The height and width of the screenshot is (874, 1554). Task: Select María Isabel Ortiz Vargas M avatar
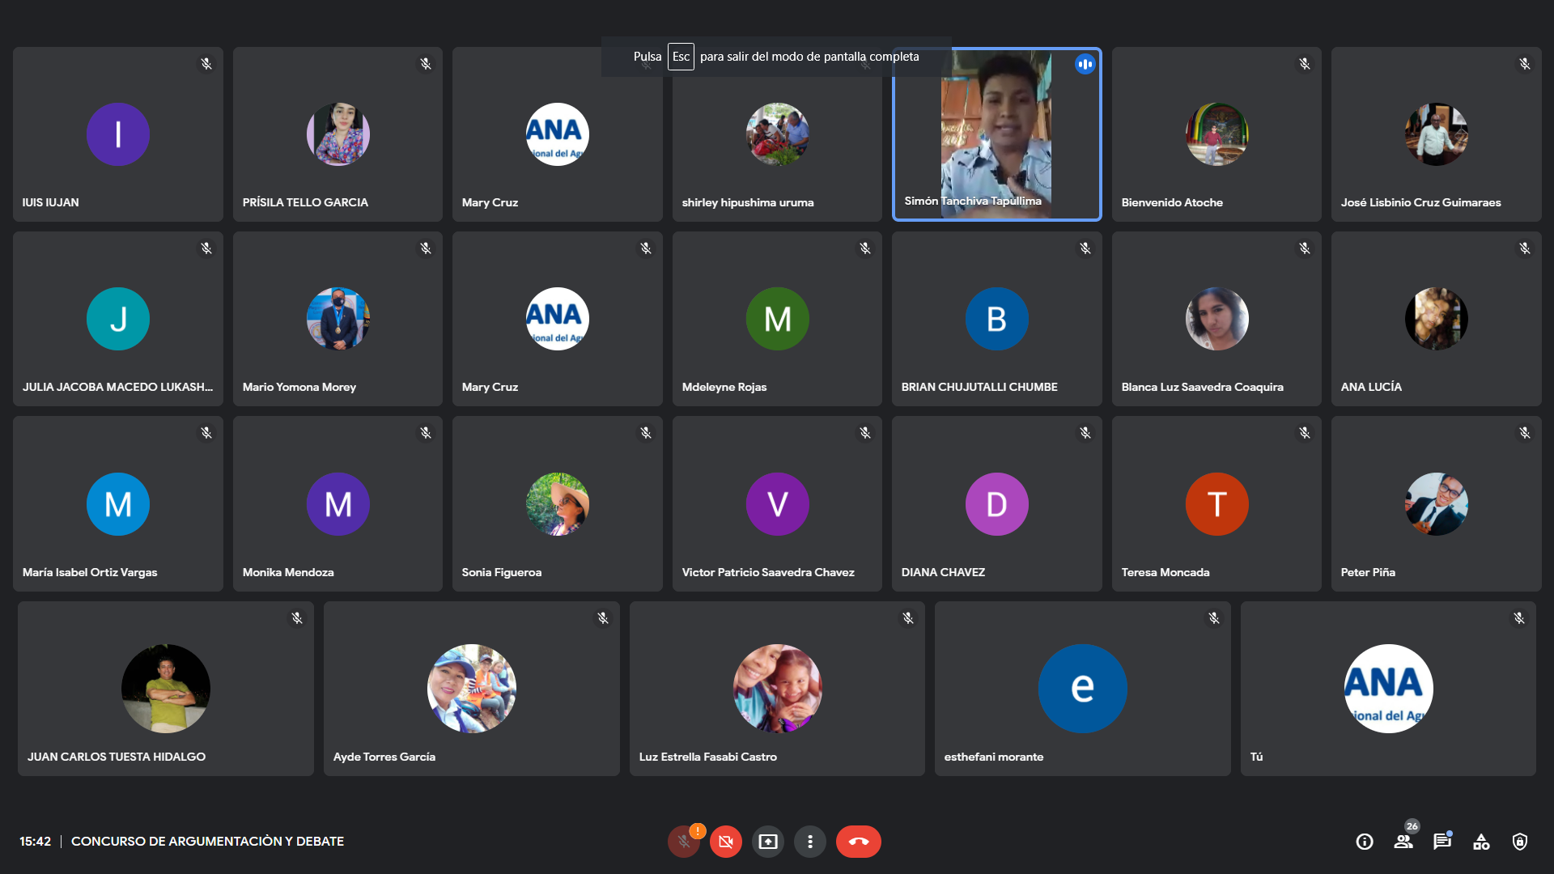click(118, 504)
